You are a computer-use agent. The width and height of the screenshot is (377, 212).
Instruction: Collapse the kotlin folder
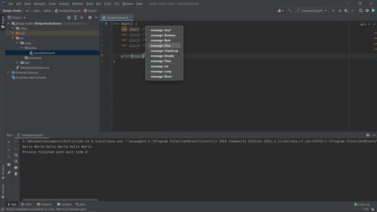(x=22, y=48)
